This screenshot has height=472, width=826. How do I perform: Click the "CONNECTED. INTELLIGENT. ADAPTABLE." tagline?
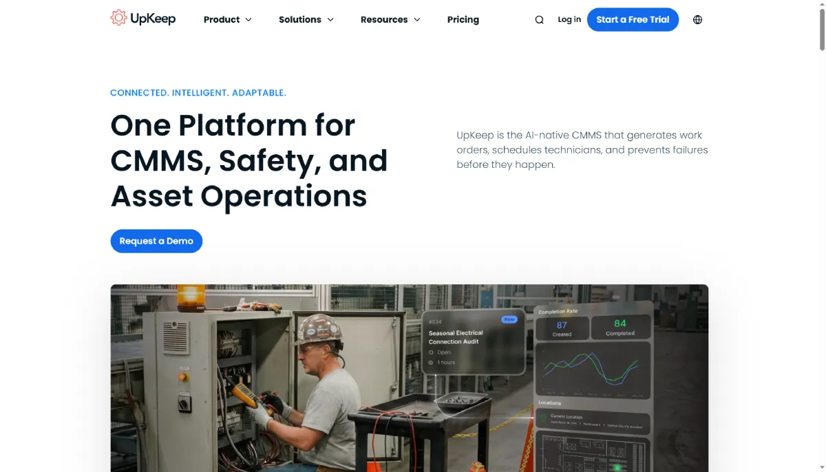tap(198, 93)
